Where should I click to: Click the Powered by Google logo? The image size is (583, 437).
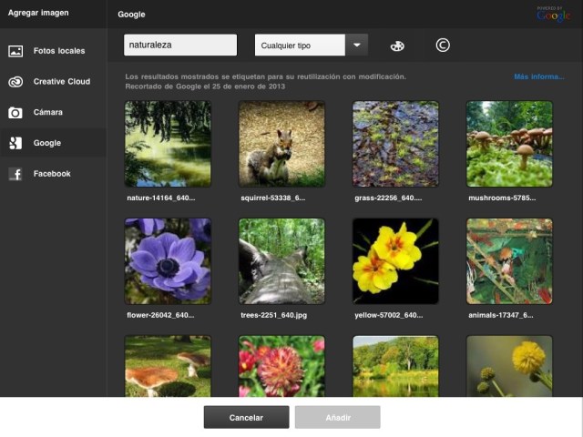pyautogui.click(x=553, y=13)
